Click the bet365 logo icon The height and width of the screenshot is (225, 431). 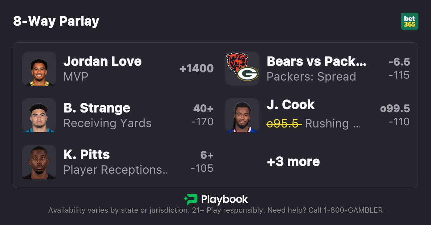tap(410, 21)
